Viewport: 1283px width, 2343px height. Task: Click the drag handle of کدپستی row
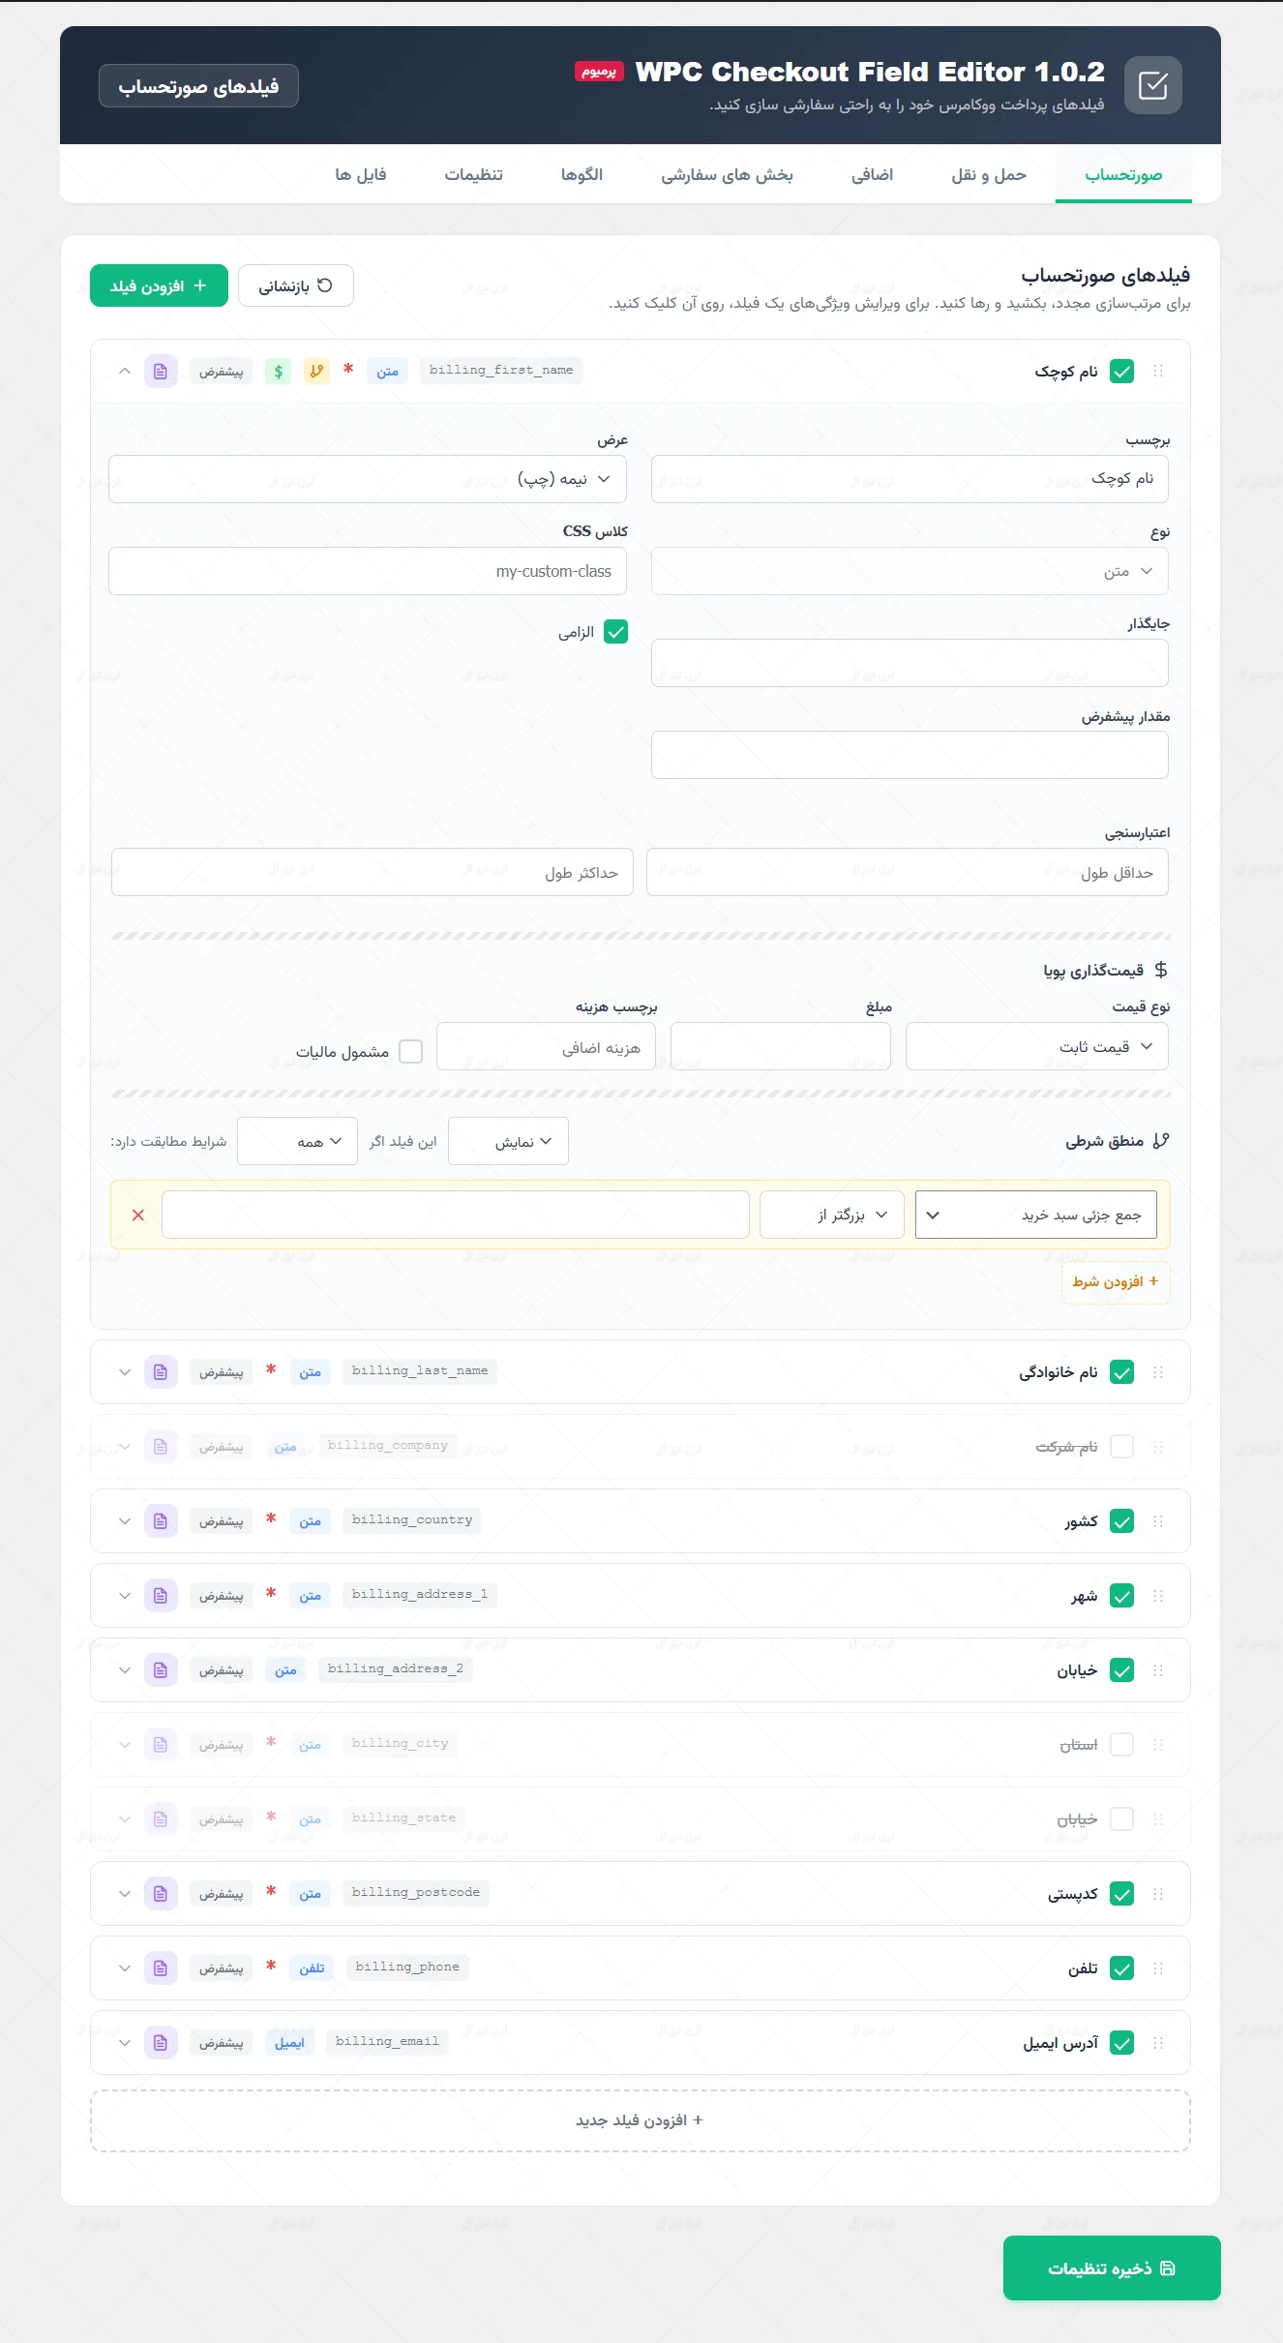(x=1158, y=1893)
